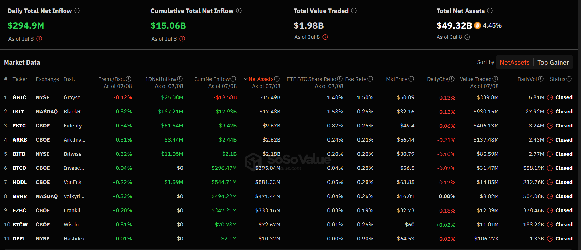Click the +0.02% daily change for BTCW
Screen dimensions: 581x250
click(x=446, y=225)
